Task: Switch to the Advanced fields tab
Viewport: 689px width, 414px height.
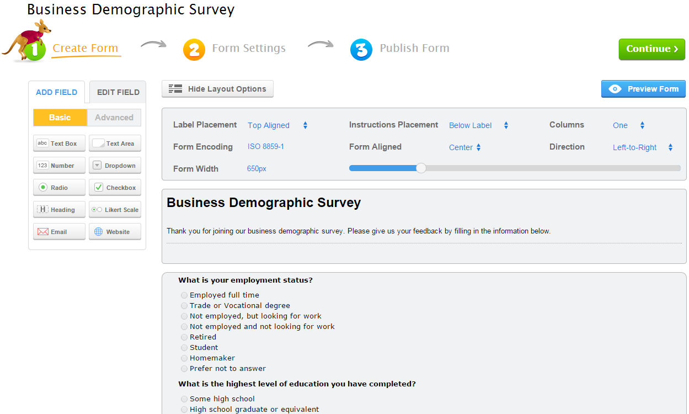Action: pyautogui.click(x=114, y=118)
